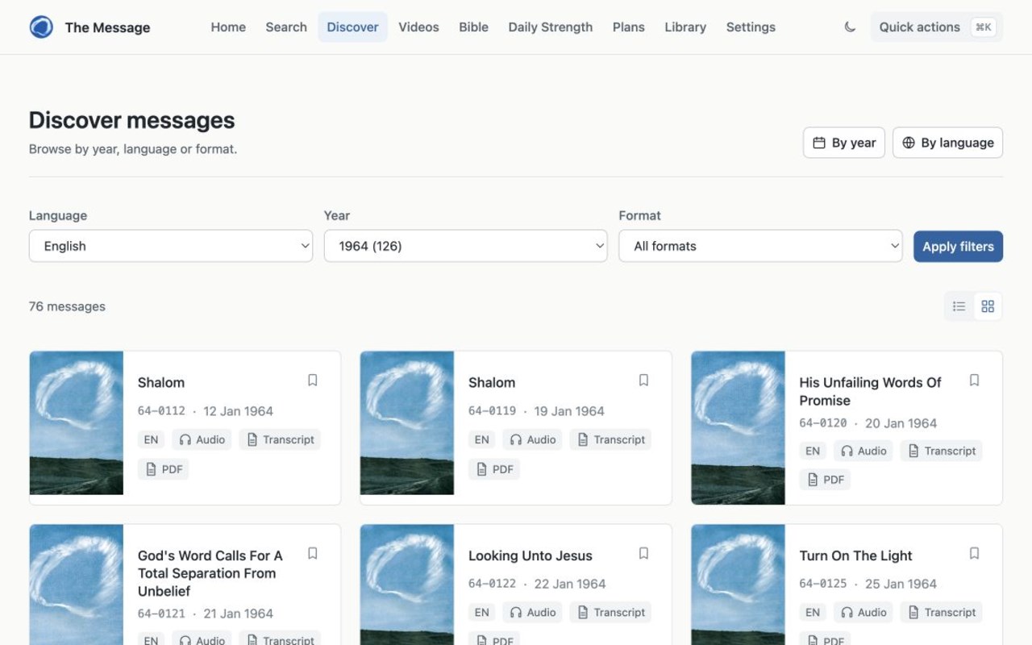Play Audio for Turn On The Light
This screenshot has width=1032, height=645.
[863, 613]
